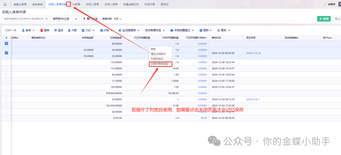Switch to the 付款单 tab
The image size is (341, 155).
coord(76,4)
